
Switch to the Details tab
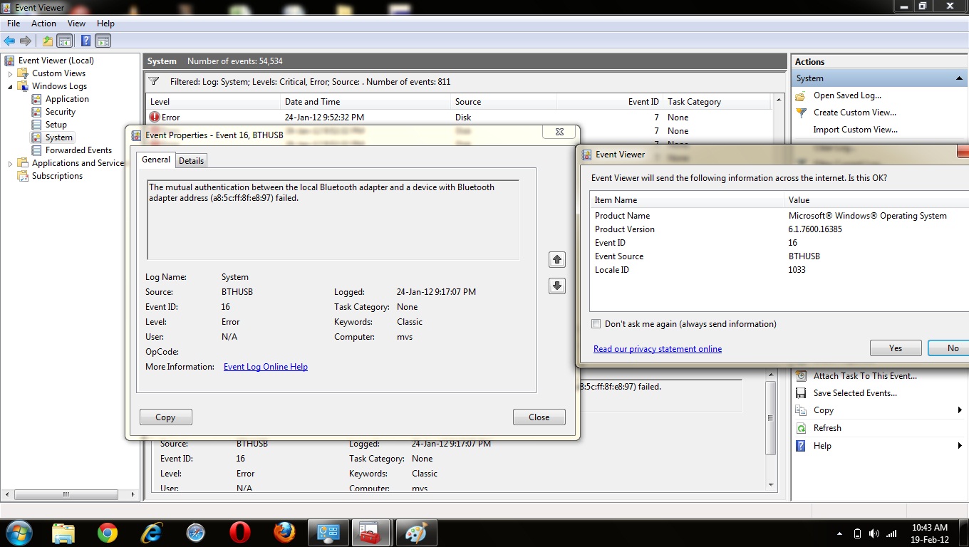coord(191,161)
